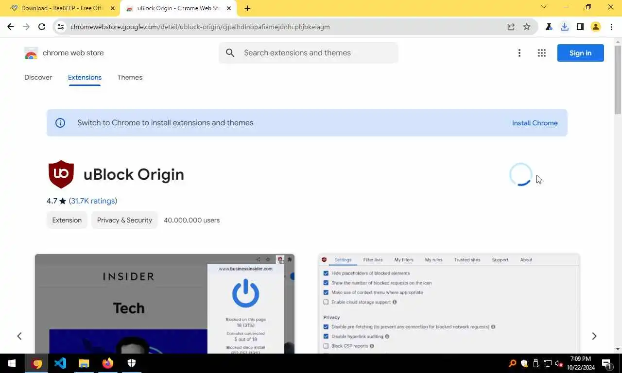622x373 pixels.
Task: Open browser profile avatar
Action: pyautogui.click(x=596, y=27)
